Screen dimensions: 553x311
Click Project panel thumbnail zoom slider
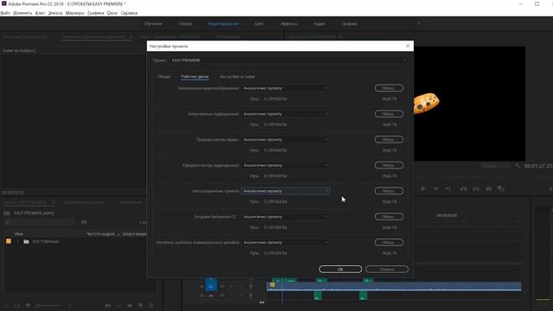pyautogui.click(x=48, y=305)
